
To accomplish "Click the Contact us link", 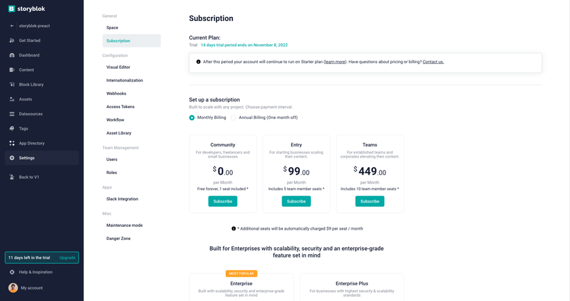I will (x=433, y=62).
